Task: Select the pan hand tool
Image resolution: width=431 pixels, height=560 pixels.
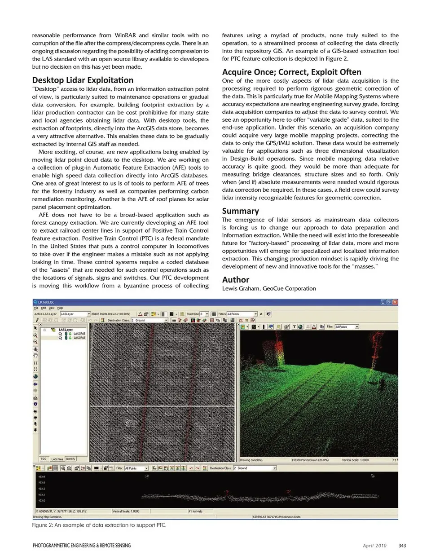Action: 35,356
